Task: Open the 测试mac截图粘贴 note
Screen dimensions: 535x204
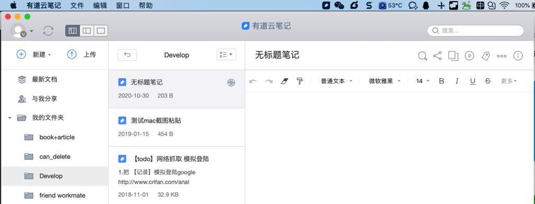Action: (177, 127)
